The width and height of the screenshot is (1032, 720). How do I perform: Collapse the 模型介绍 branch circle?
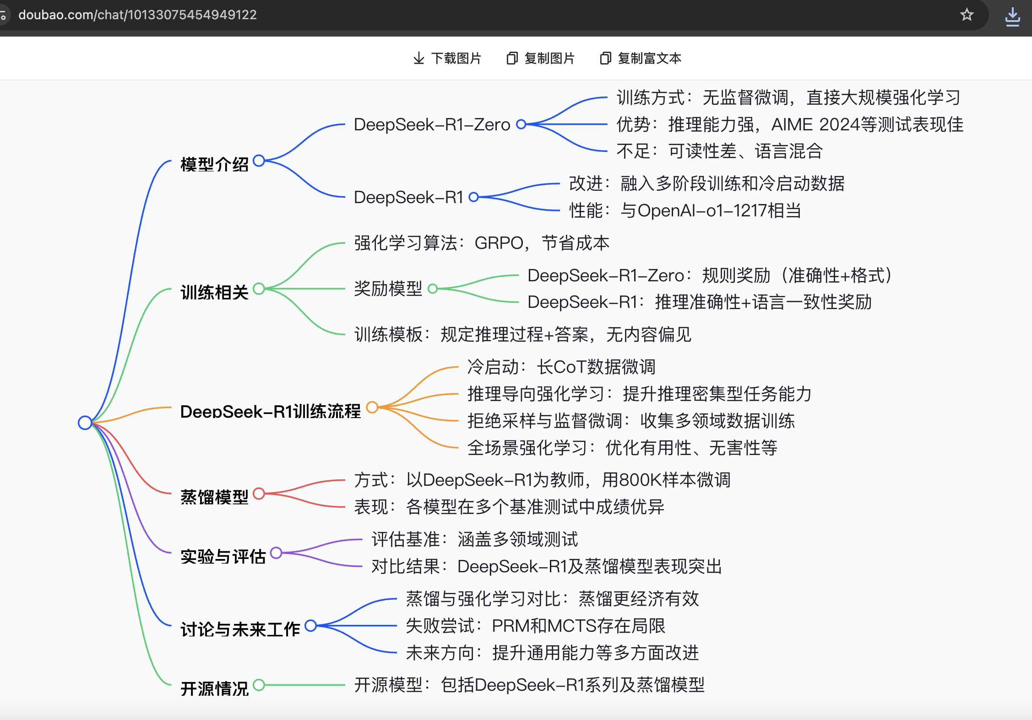(259, 161)
